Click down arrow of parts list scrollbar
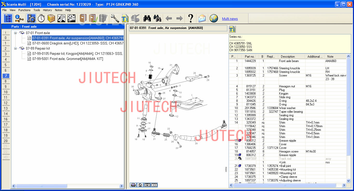 349,181
